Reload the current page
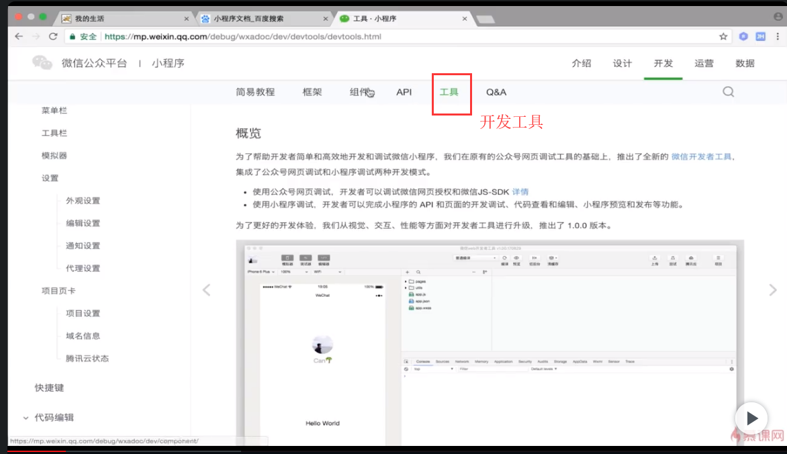 [x=52, y=36]
